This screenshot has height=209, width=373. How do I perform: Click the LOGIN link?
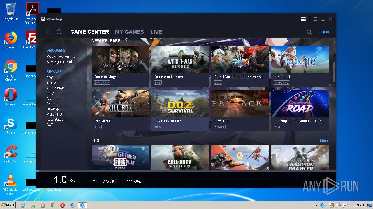click(x=324, y=32)
